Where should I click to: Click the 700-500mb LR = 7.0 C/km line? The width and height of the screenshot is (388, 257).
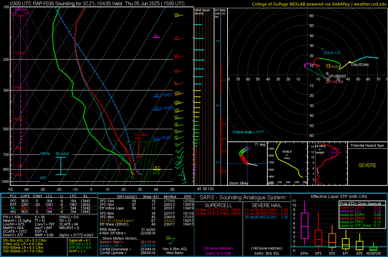[x=23, y=251]
